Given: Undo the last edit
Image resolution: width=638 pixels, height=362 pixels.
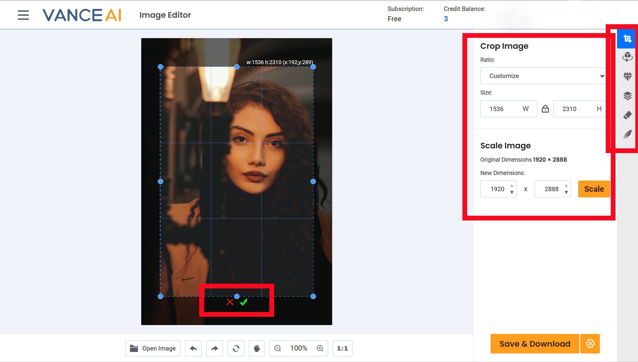Looking at the screenshot, I should pyautogui.click(x=193, y=348).
